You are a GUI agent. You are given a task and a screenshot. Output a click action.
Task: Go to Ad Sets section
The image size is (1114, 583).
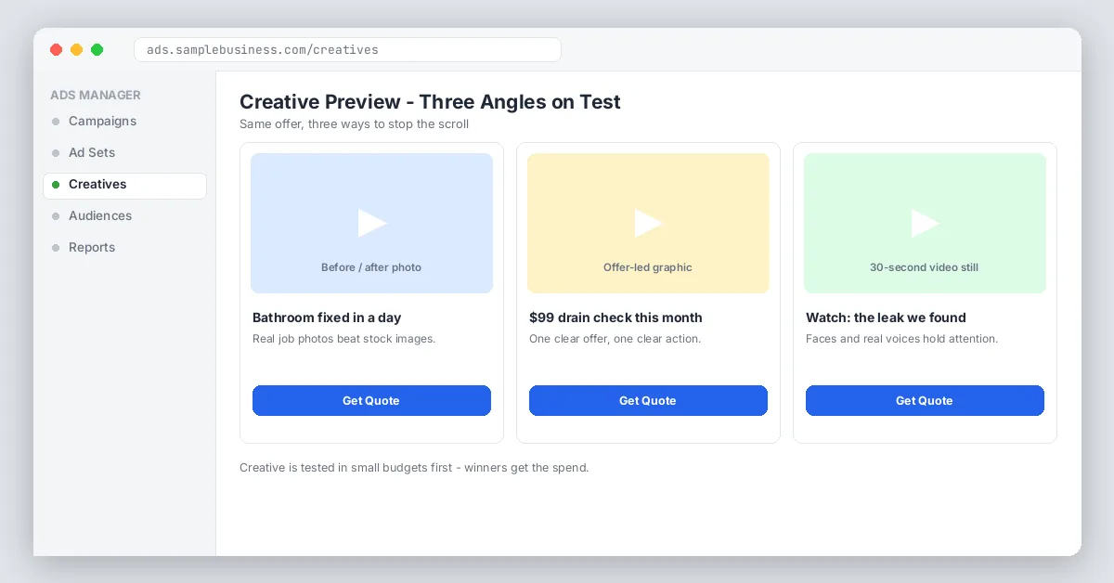click(124, 153)
